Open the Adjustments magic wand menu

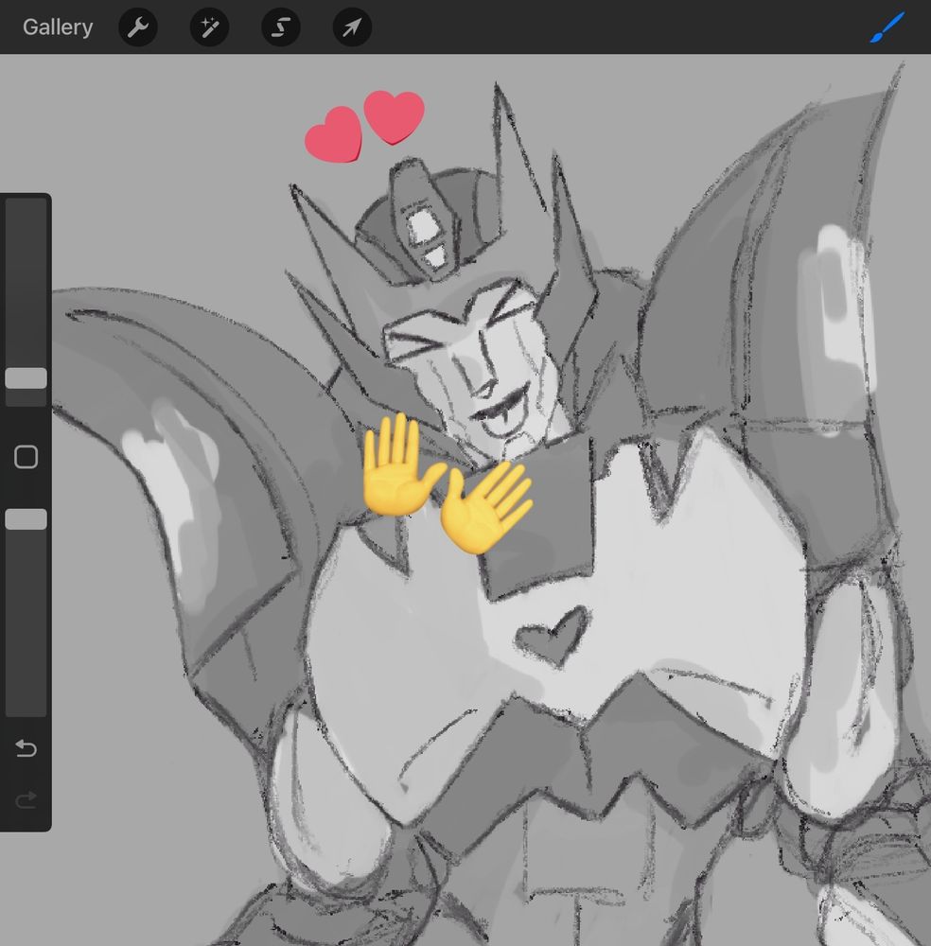click(x=209, y=27)
